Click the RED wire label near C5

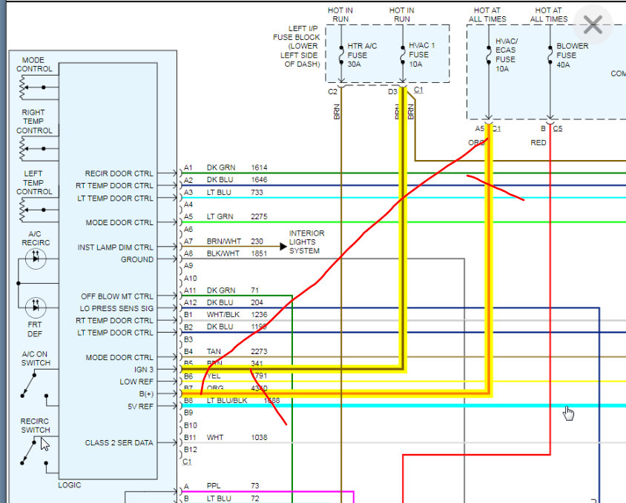tap(538, 142)
